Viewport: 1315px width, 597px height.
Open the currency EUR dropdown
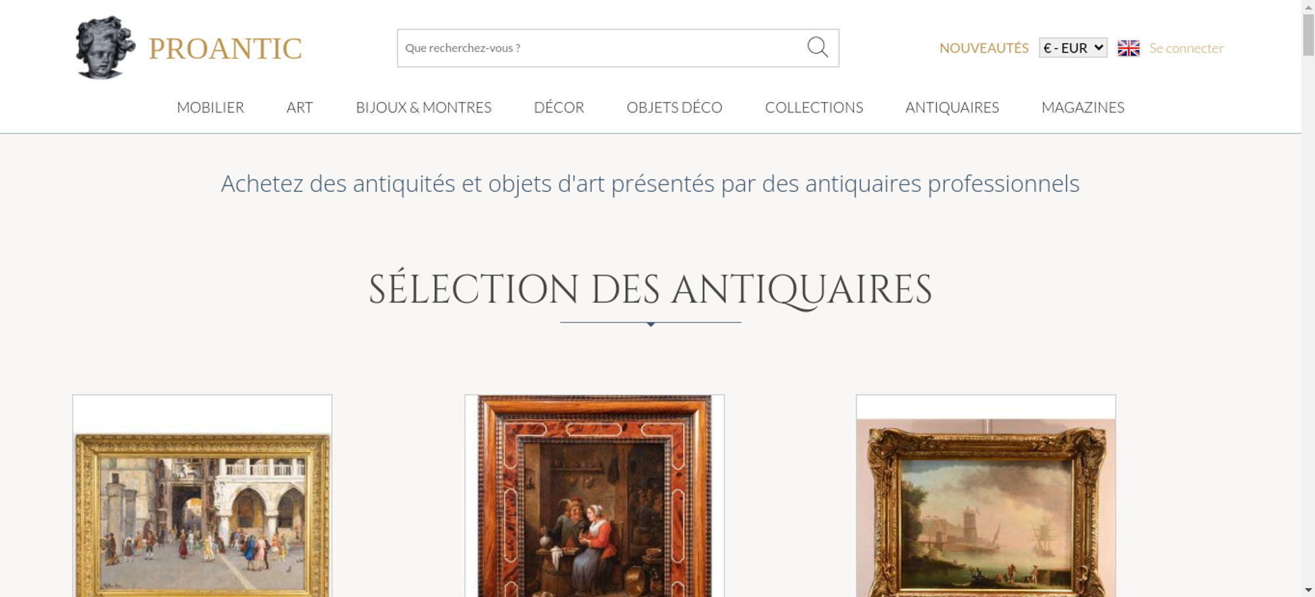[x=1072, y=48]
